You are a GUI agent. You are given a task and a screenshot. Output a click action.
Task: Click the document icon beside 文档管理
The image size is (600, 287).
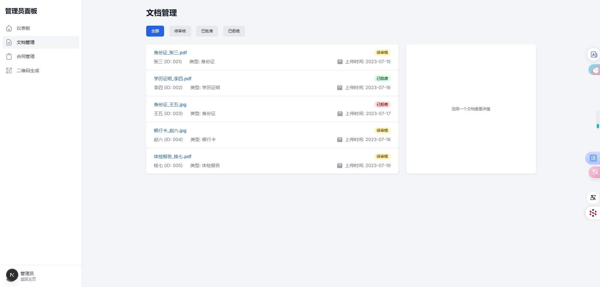click(x=9, y=42)
